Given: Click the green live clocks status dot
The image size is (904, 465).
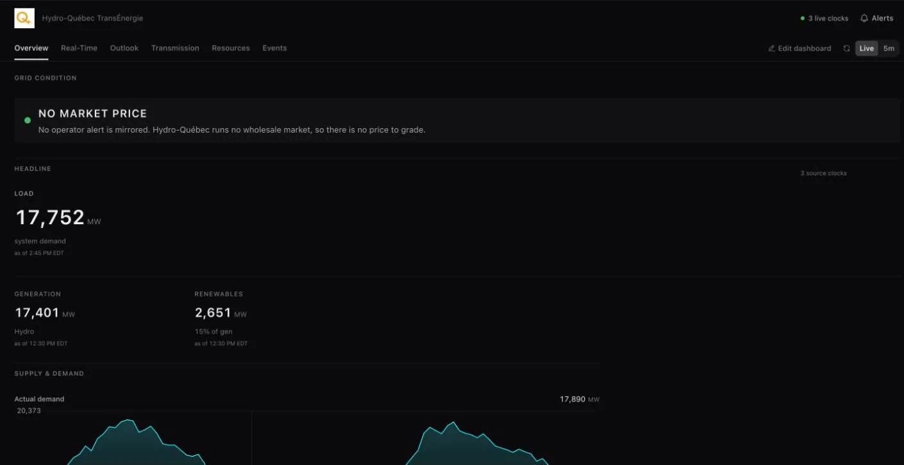Looking at the screenshot, I should [803, 19].
